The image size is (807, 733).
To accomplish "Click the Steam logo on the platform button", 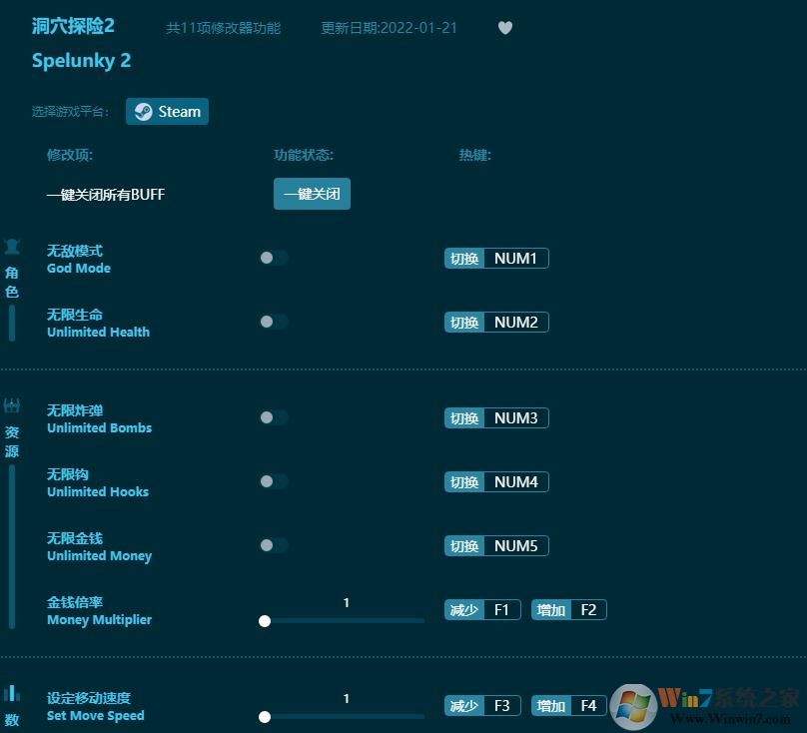I will pyautogui.click(x=141, y=111).
